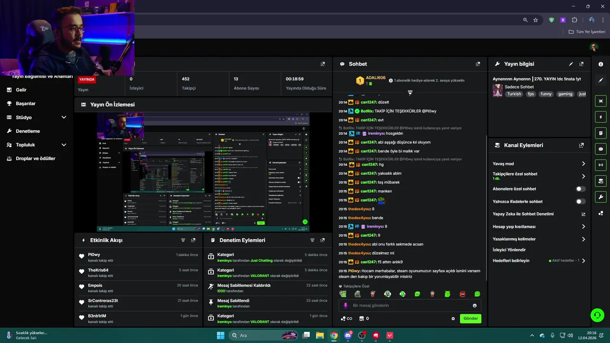Toggle the chat bubble widget in right sidebar

coord(600,149)
